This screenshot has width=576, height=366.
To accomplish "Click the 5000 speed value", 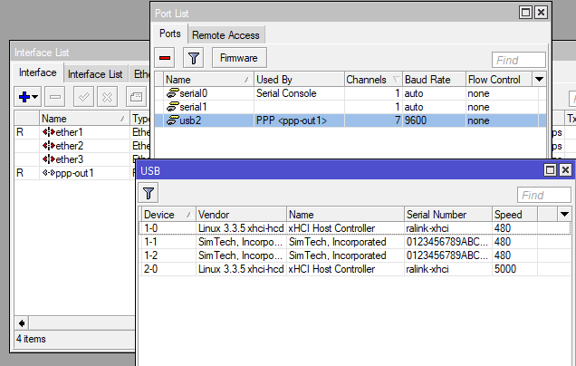I will point(505,269).
